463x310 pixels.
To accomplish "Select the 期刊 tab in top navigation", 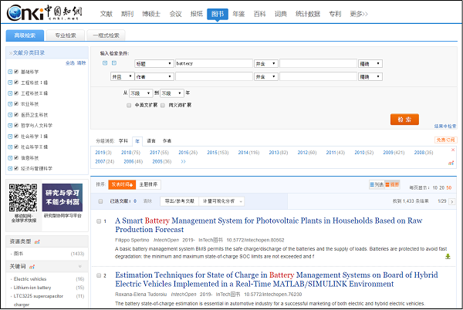I will 127,14.
